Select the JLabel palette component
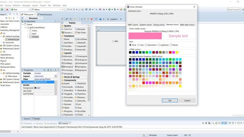The width and height of the screenshot is (244, 137). pyautogui.click(x=66, y=84)
